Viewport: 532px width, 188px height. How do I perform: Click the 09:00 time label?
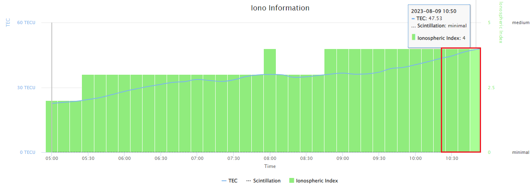pos(342,158)
